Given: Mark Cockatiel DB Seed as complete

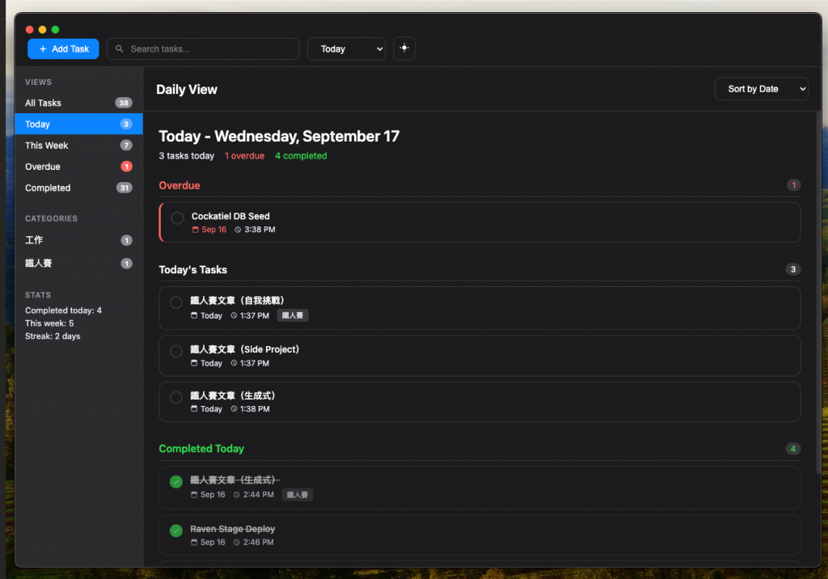Looking at the screenshot, I should coord(177,218).
